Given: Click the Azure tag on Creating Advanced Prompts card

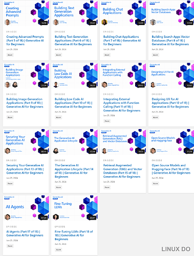Looking at the screenshot, I should (x=10, y=55).
